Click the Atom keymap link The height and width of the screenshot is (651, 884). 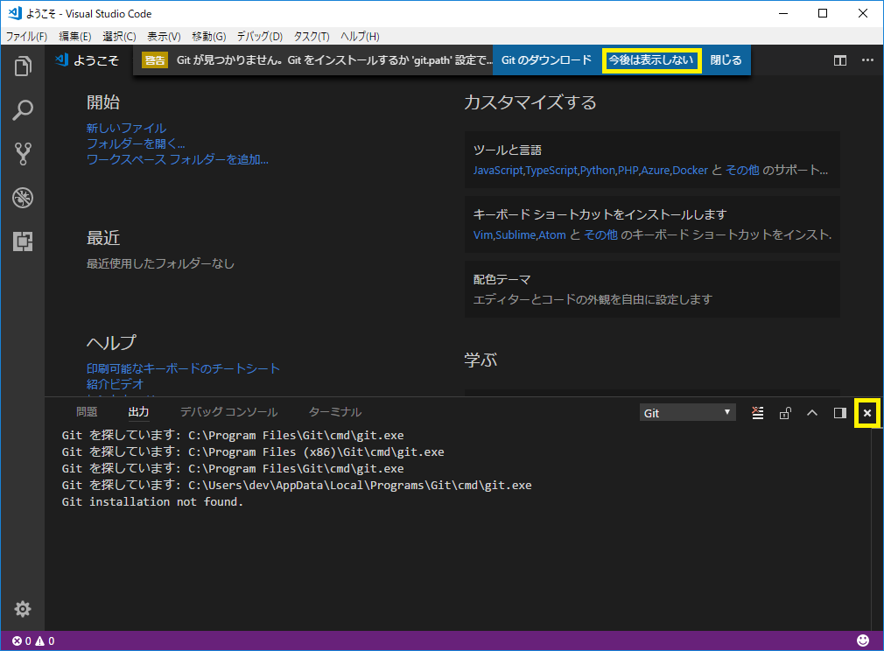(552, 235)
